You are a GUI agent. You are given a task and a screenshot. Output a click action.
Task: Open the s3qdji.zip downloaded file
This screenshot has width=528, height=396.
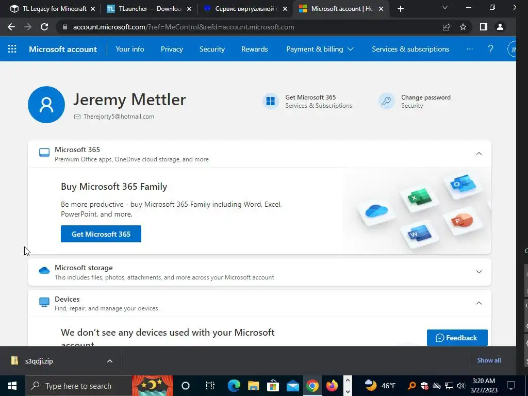click(x=39, y=361)
